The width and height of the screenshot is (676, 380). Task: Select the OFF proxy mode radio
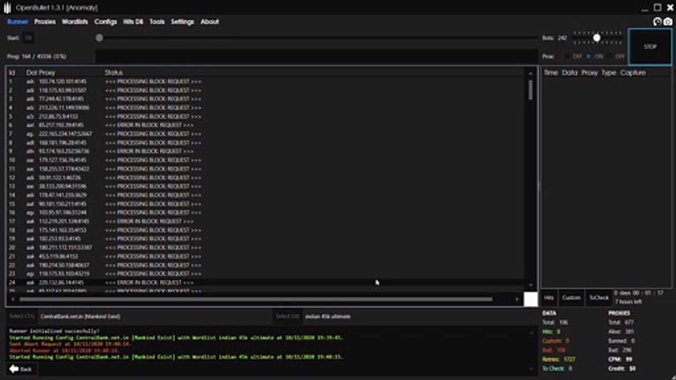(x=609, y=56)
